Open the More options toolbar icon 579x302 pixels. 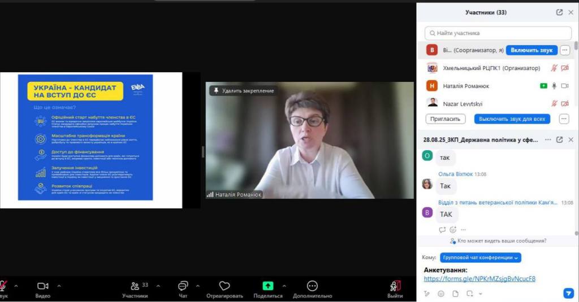pyautogui.click(x=312, y=286)
